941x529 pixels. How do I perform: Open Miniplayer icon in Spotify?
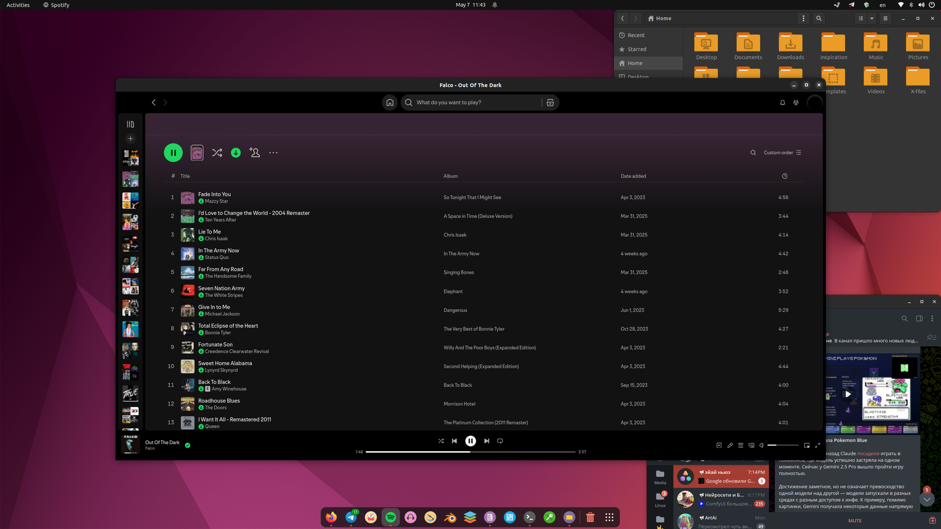807,445
